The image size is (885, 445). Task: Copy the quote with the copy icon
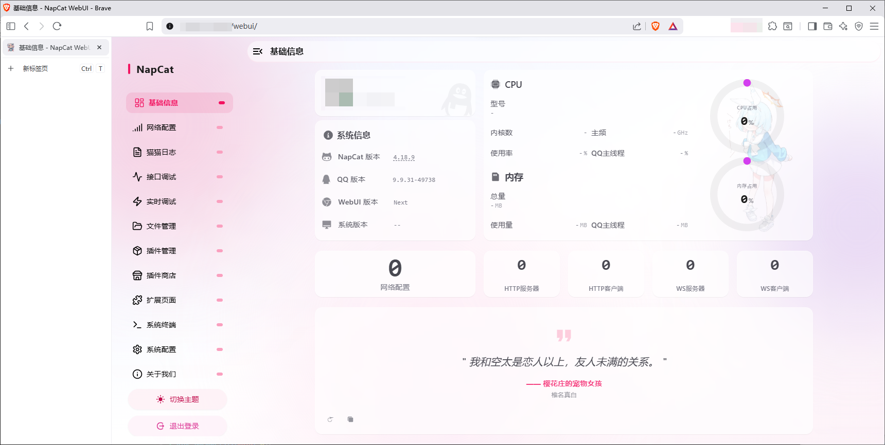pyautogui.click(x=350, y=419)
